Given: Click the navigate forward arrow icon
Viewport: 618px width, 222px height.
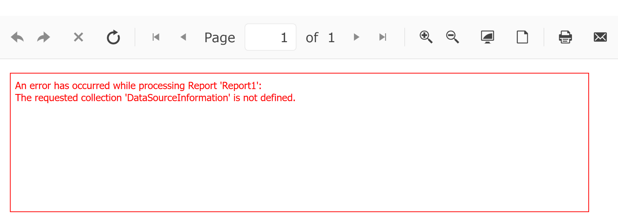Looking at the screenshot, I should pos(44,37).
